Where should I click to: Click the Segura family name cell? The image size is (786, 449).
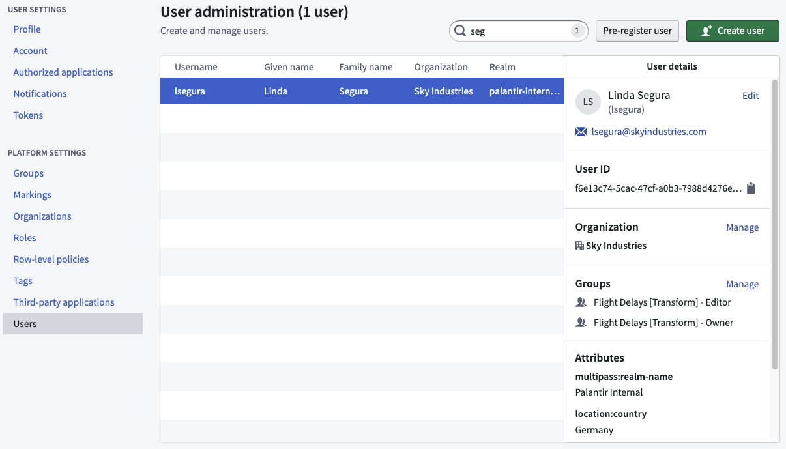click(x=353, y=91)
